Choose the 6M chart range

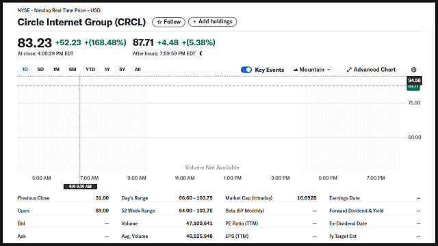point(73,70)
